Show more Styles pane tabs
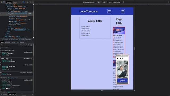The image size is (170, 96). [x=26, y=42]
